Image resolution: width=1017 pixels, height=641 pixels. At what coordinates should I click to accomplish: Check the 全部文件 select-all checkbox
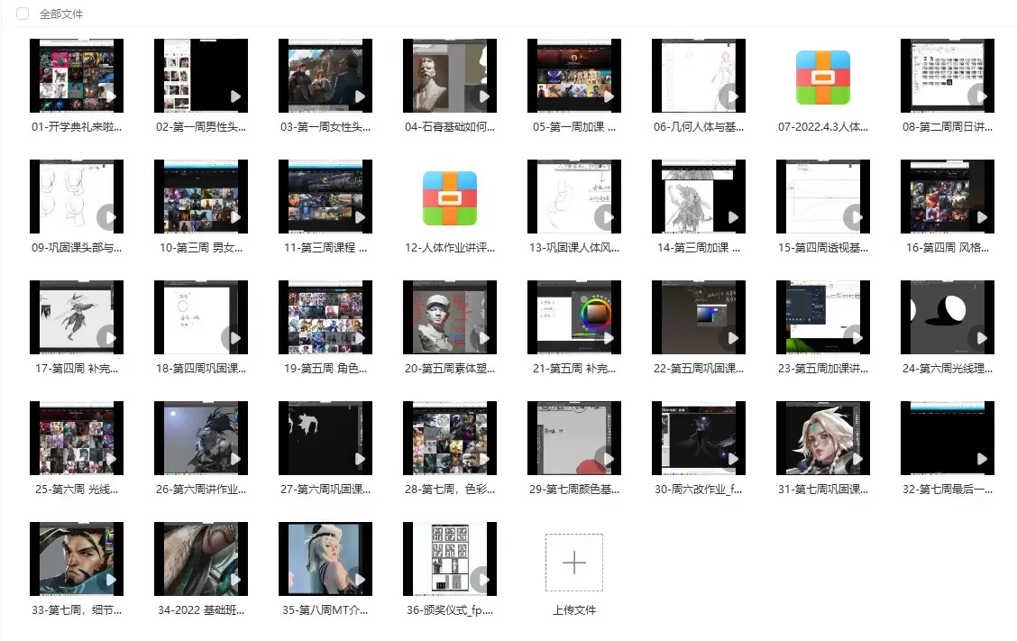(23, 14)
